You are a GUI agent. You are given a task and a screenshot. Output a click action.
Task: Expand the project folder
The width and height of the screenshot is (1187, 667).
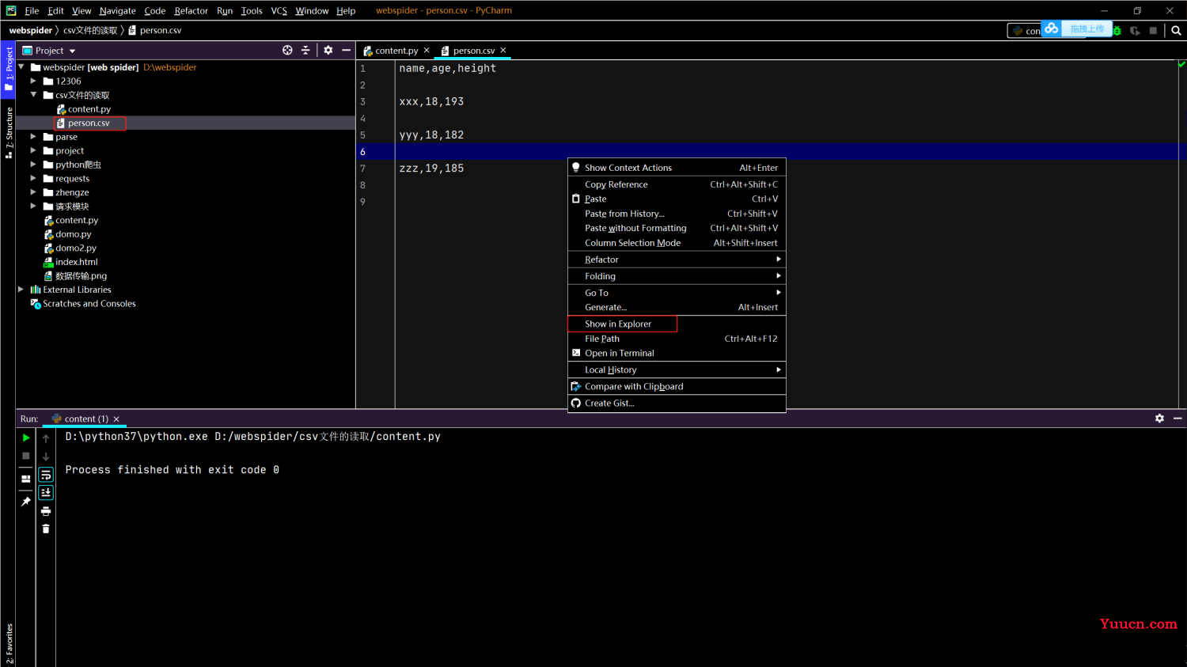33,150
